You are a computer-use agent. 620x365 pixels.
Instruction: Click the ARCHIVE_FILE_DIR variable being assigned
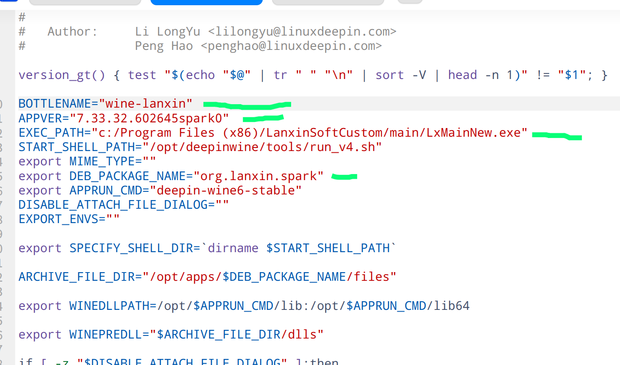pyautogui.click(x=76, y=277)
